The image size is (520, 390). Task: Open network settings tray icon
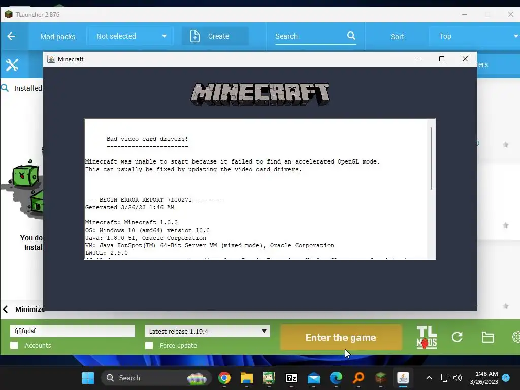[445, 378]
